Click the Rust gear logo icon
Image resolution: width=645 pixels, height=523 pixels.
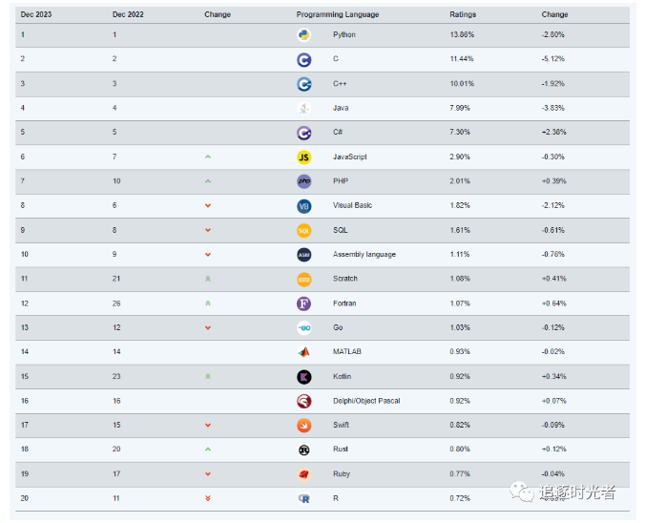coord(303,450)
